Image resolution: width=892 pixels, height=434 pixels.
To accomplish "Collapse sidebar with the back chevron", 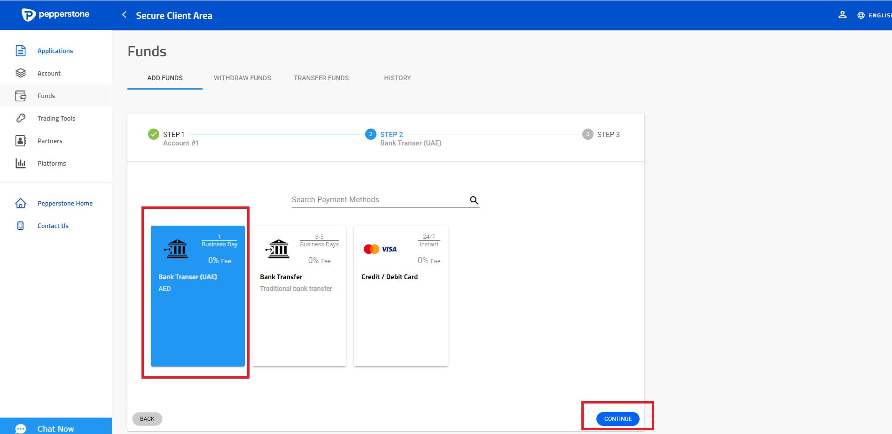I will pyautogui.click(x=124, y=15).
